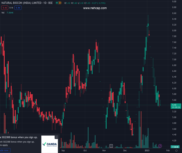Click the purple lightning bolt event icon
The height and width of the screenshot is (153, 182).
pos(160,146)
